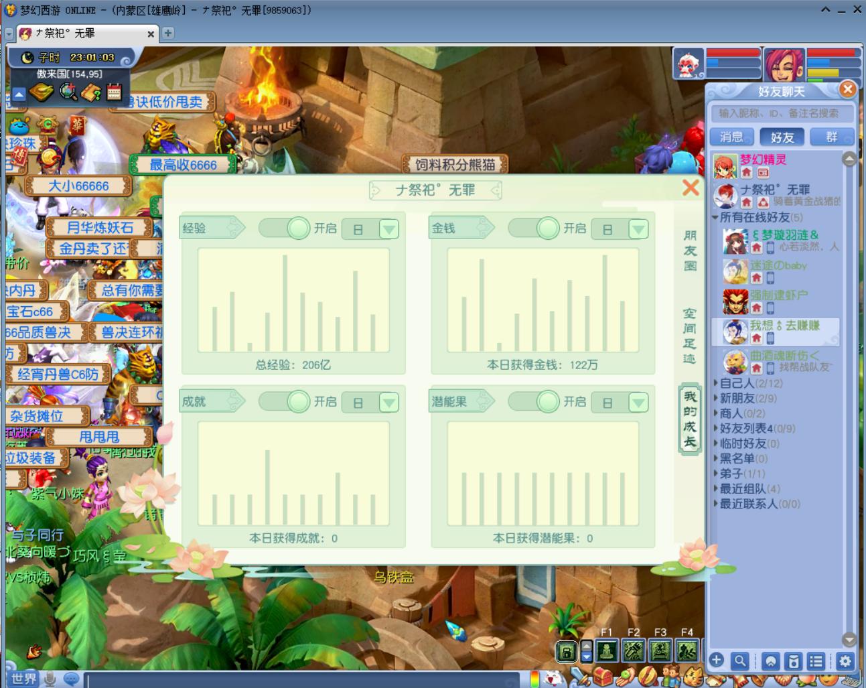The image size is (866, 688).
Task: Switch to 好友 tab in friend chat
Action: coord(782,137)
